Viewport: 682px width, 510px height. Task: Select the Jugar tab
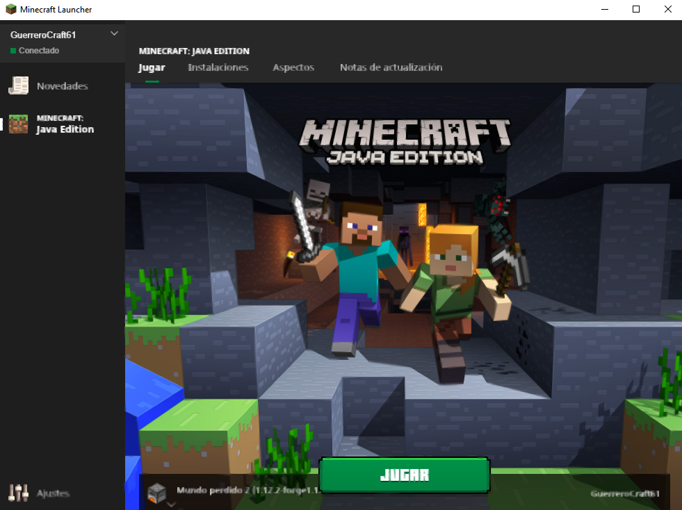[x=152, y=67]
